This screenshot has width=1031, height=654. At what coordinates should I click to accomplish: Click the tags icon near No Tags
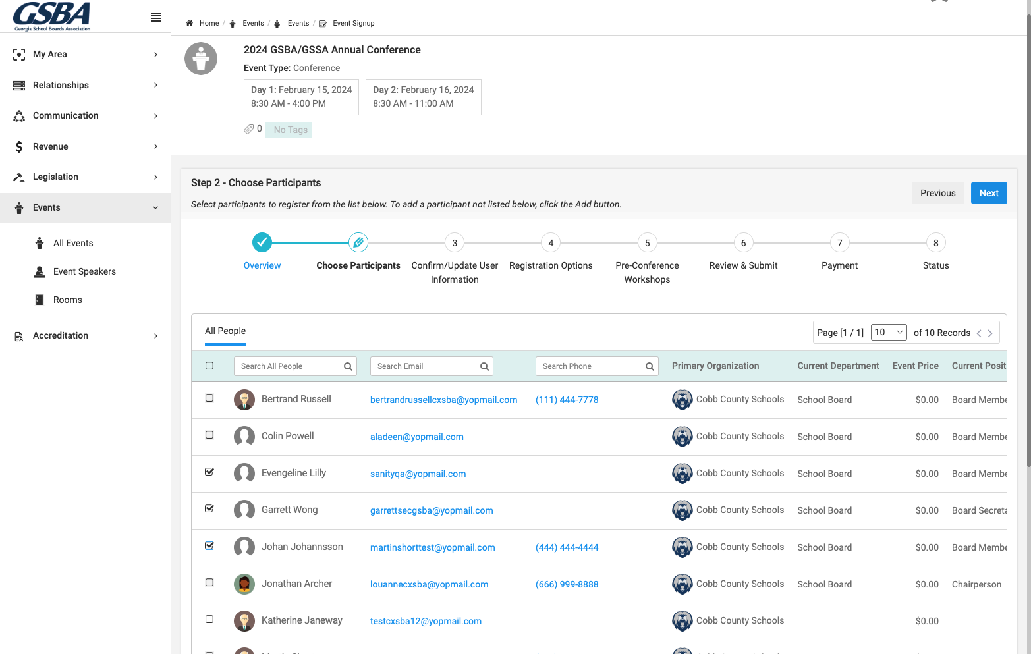tap(248, 129)
